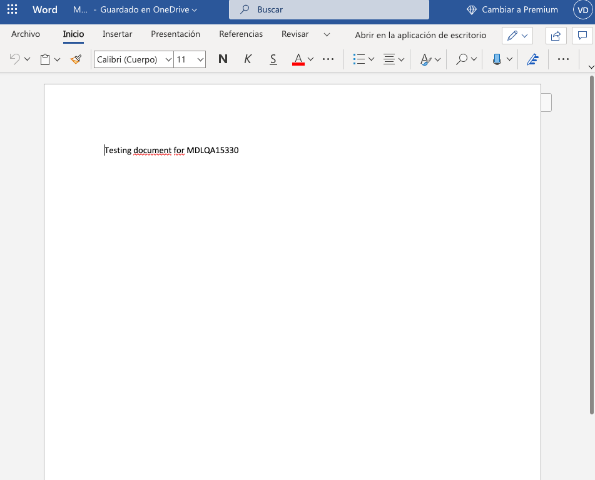
Task: Click Abrir en la aplicación de escritorio
Action: pos(420,35)
